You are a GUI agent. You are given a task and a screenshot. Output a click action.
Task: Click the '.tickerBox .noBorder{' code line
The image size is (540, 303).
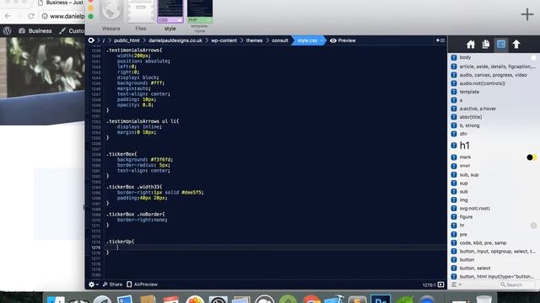tap(135, 215)
